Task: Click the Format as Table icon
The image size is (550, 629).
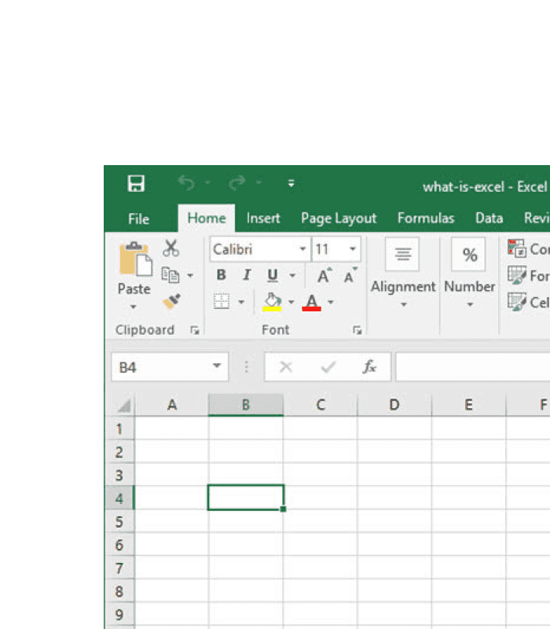Action: [x=517, y=275]
